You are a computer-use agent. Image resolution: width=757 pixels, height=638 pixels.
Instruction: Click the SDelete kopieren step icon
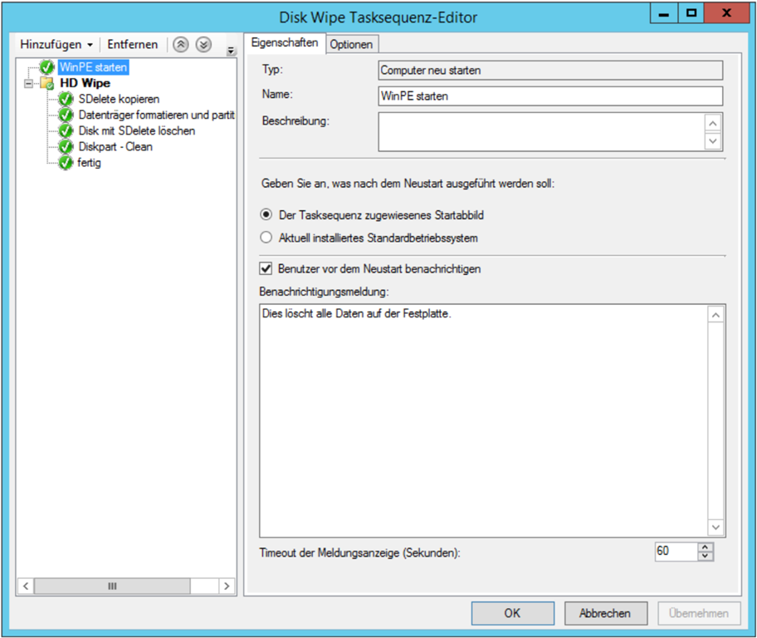pos(66,100)
